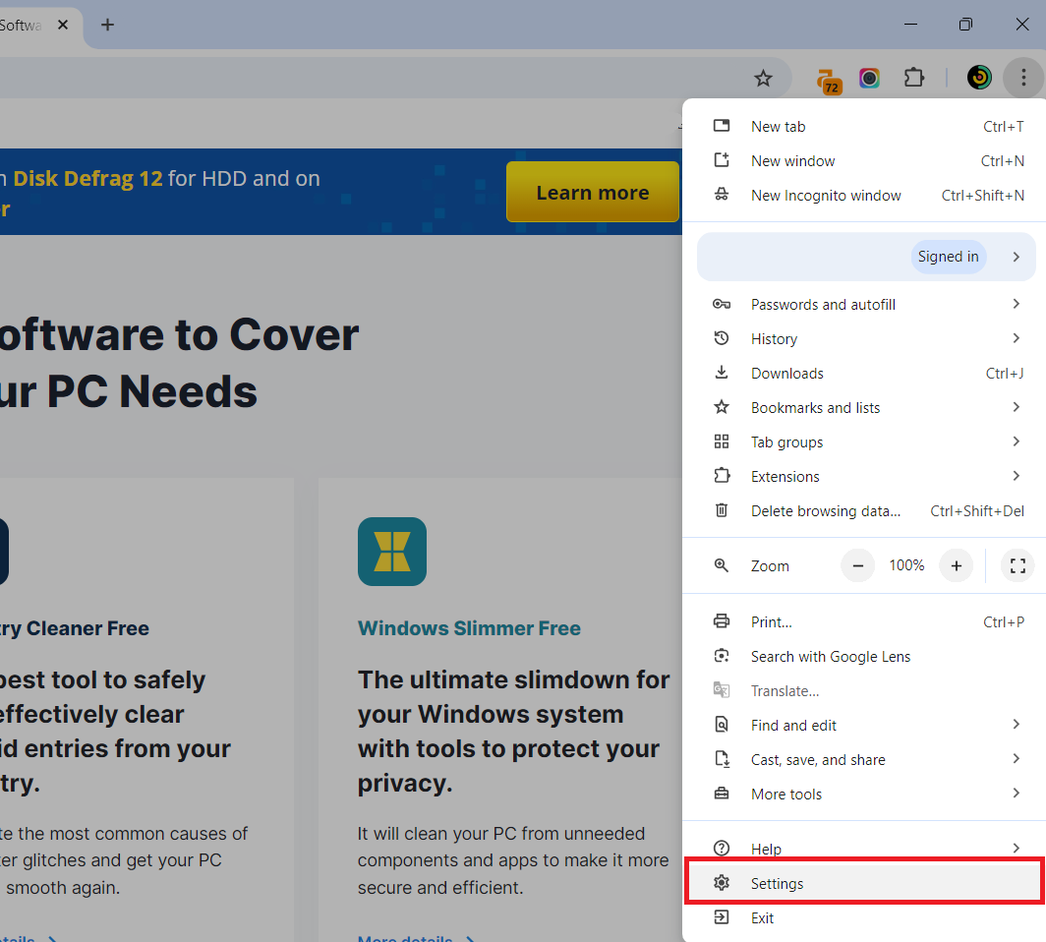Open the Extensions puzzle piece toolbar button
Viewport: 1046px width, 942px height.
pyautogui.click(x=914, y=78)
